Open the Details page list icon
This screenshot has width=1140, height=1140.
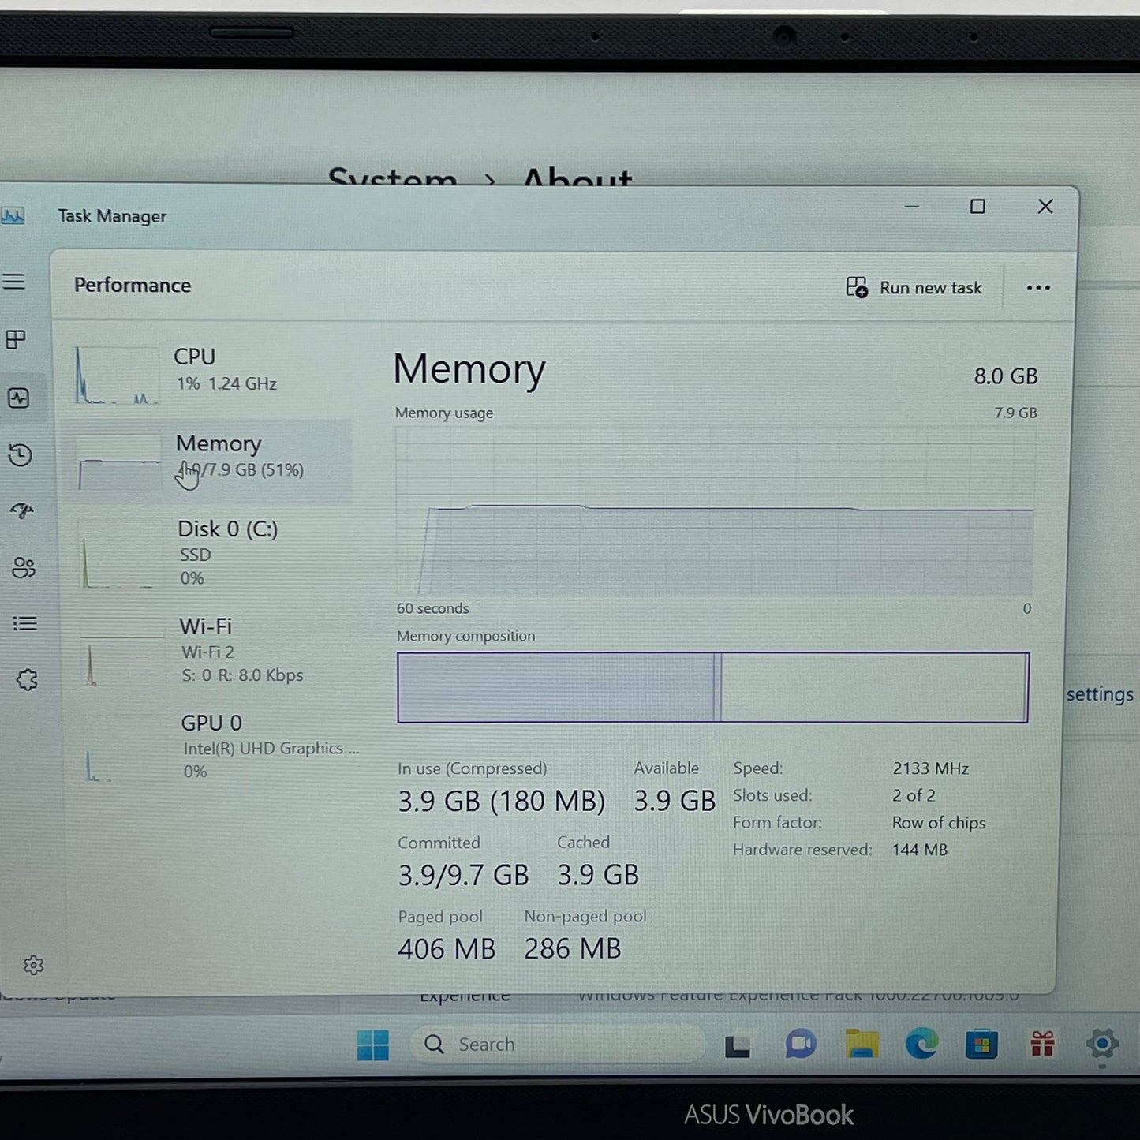click(25, 624)
